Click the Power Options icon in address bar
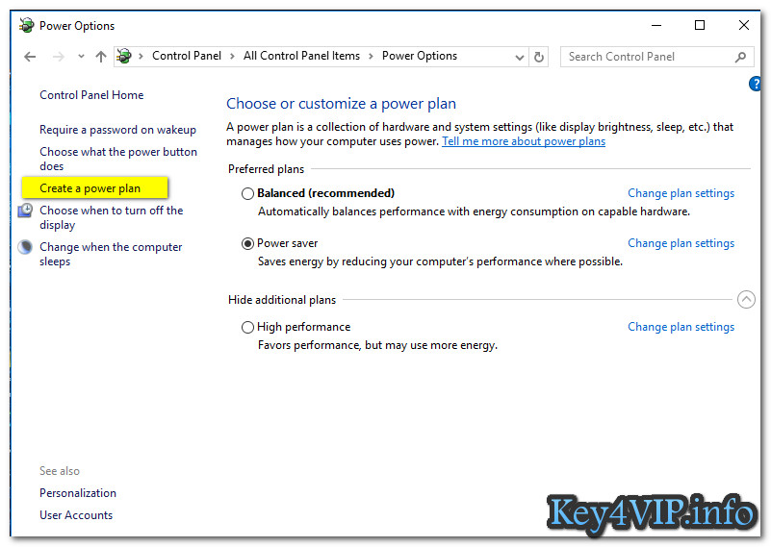Image resolution: width=771 pixels, height=547 pixels. (x=124, y=56)
